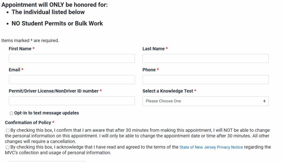Click the First Name label text
The width and height of the screenshot is (285, 162).
[20, 49]
